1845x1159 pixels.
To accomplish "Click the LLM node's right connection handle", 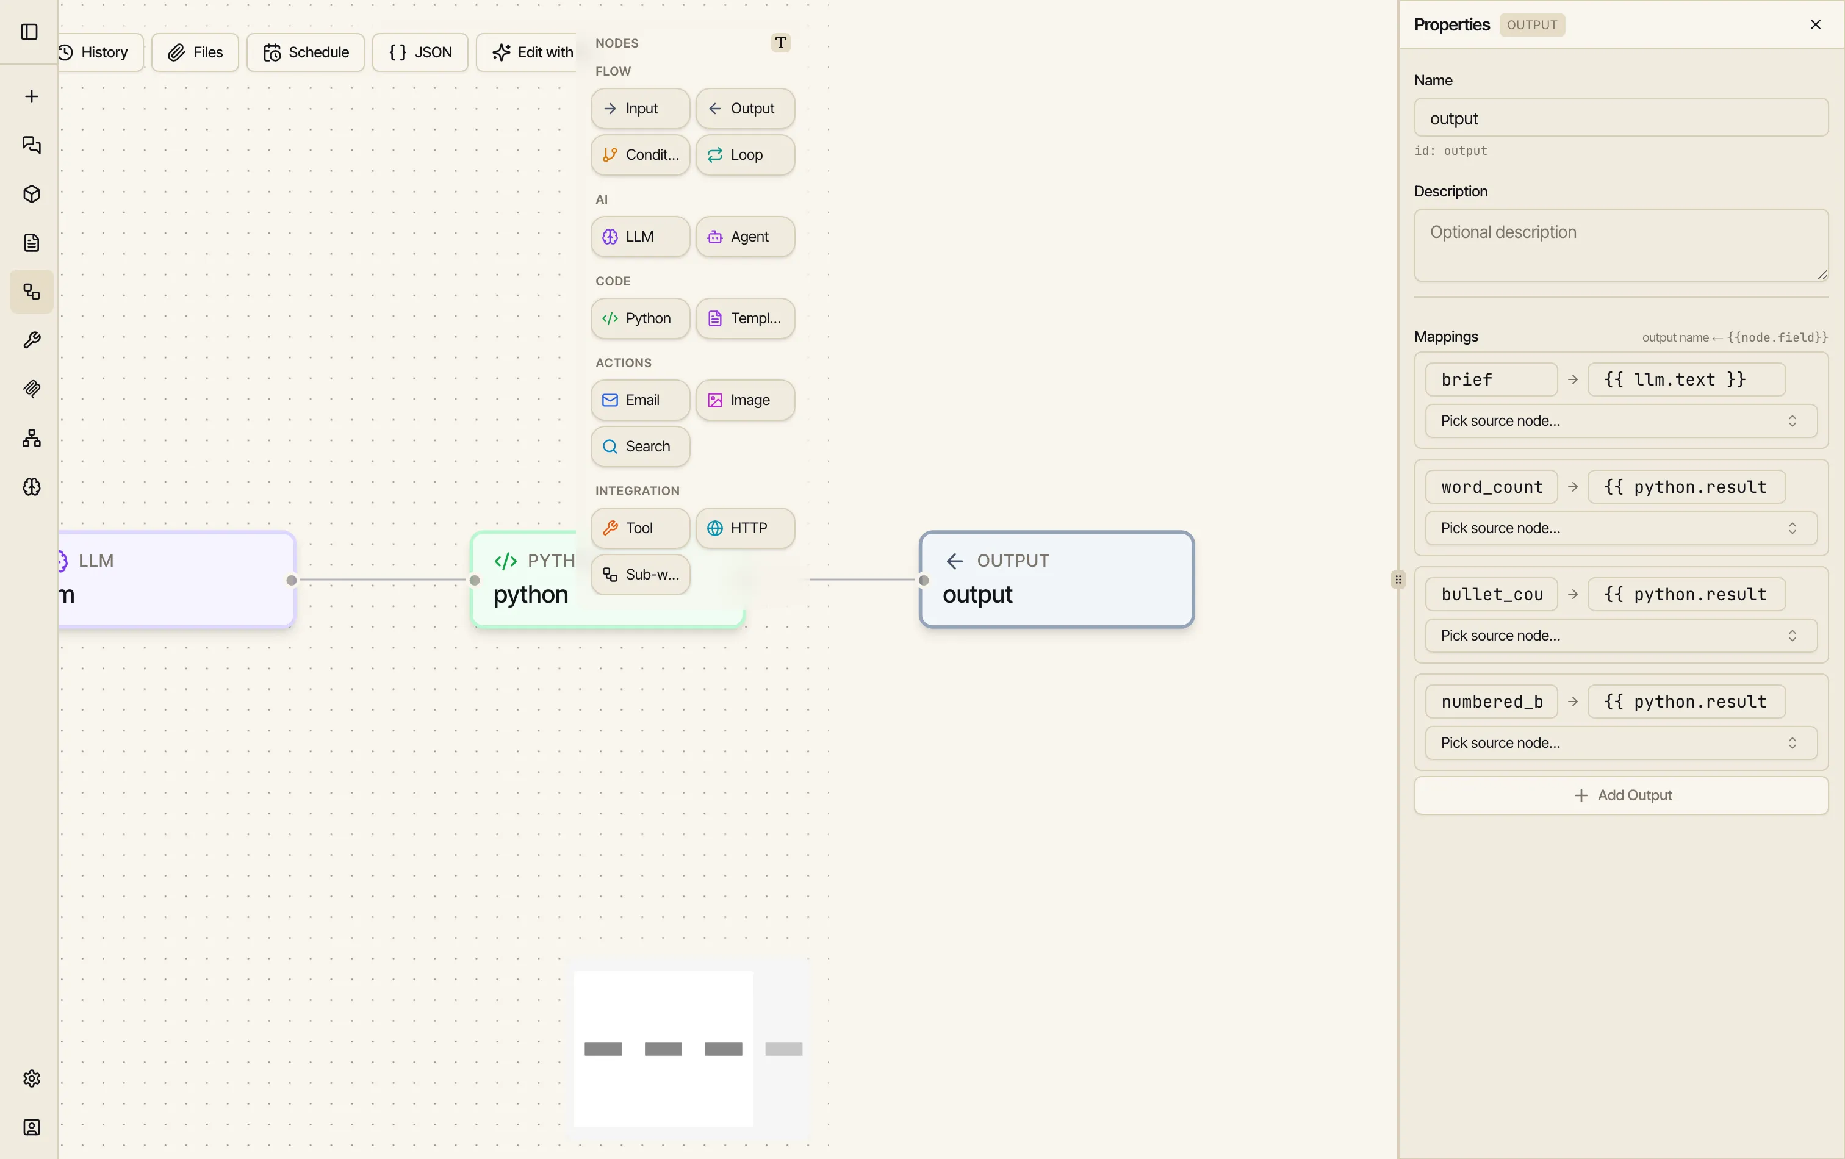I will tap(291, 581).
